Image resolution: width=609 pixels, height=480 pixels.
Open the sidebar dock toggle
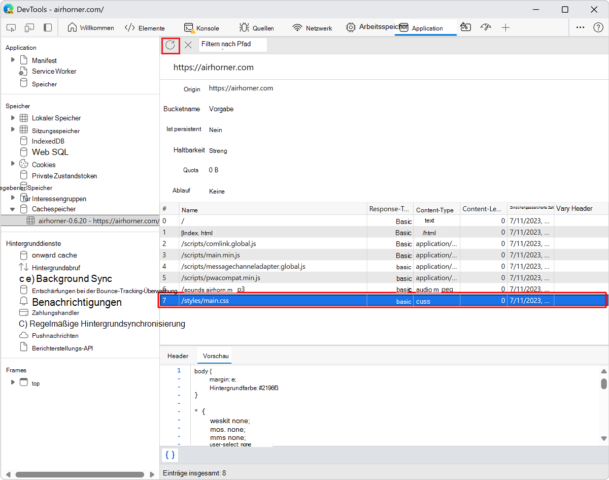pos(48,28)
